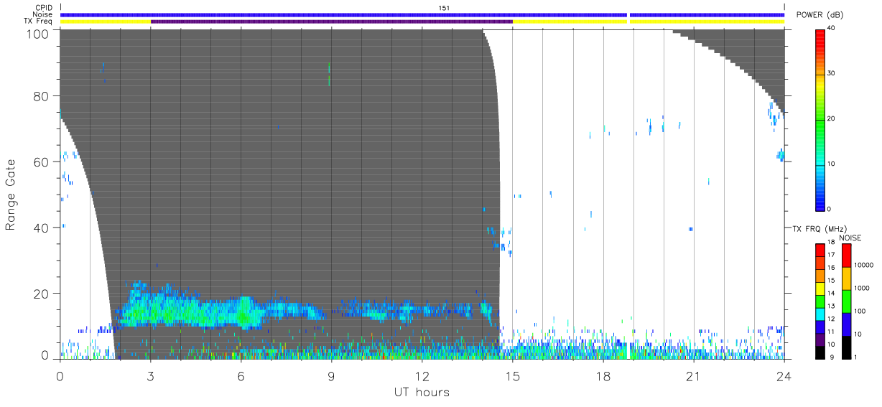Click the noise legend label '10000'
882x407 pixels.
[x=865, y=266]
